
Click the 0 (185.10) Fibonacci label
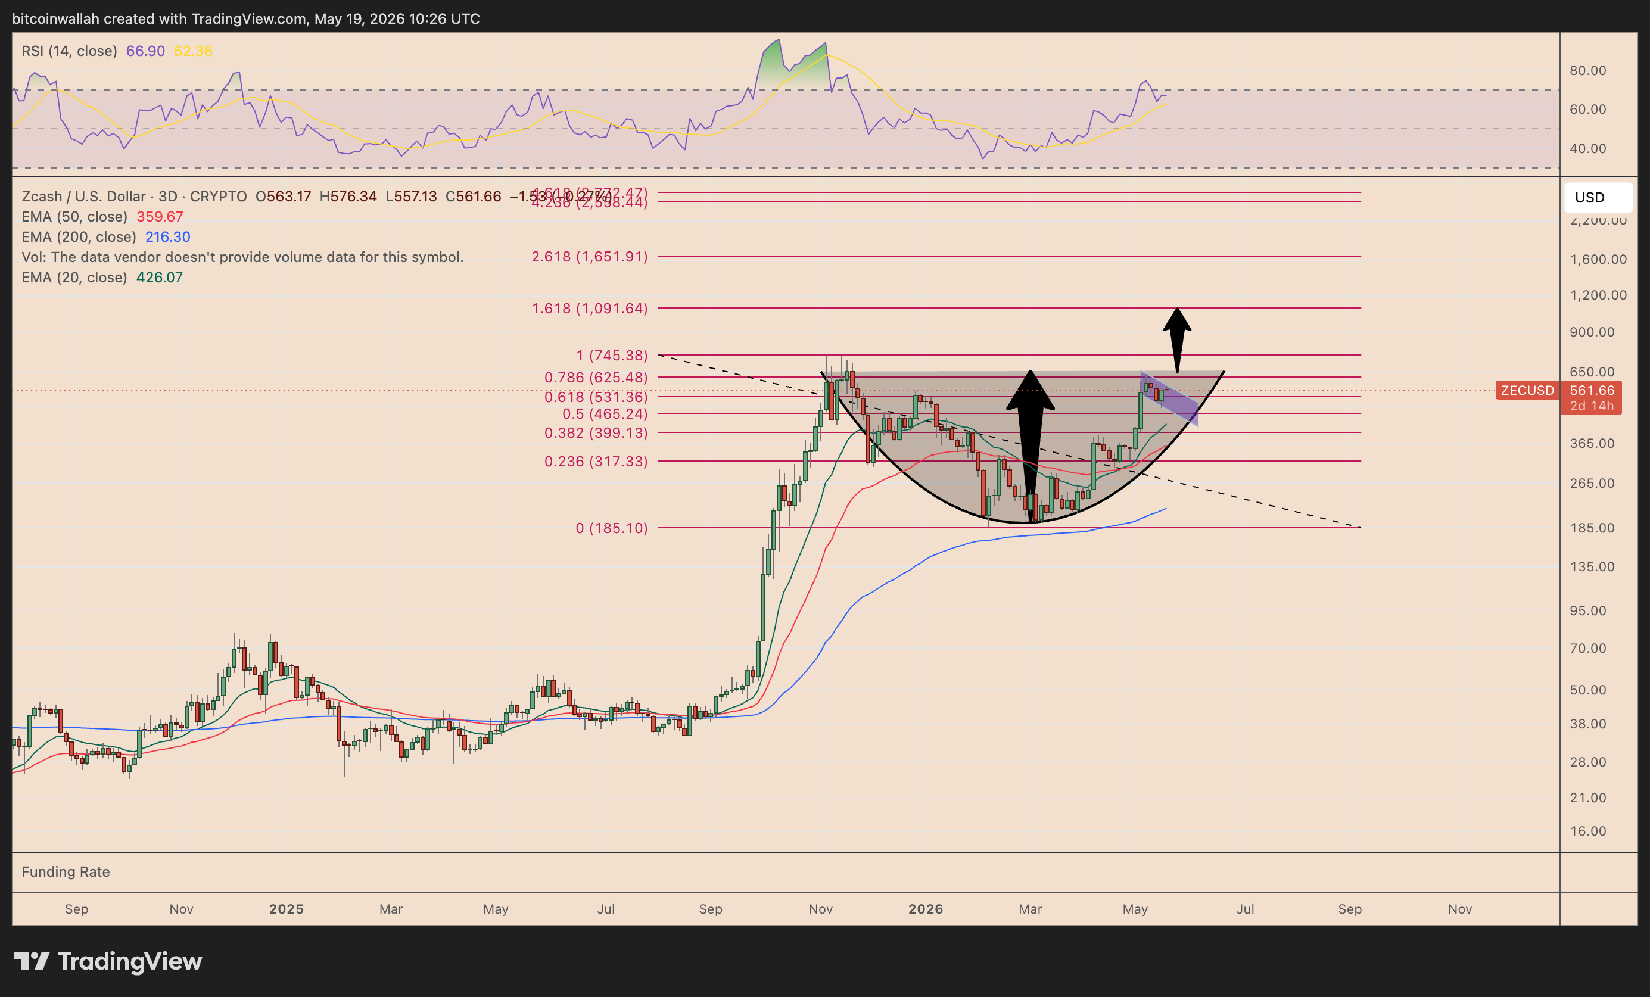pos(611,528)
